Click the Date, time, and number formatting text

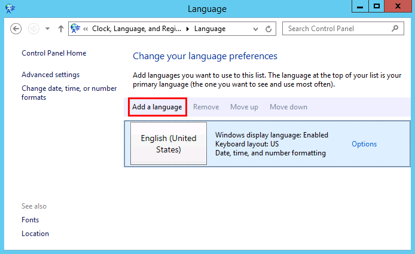[x=270, y=153]
